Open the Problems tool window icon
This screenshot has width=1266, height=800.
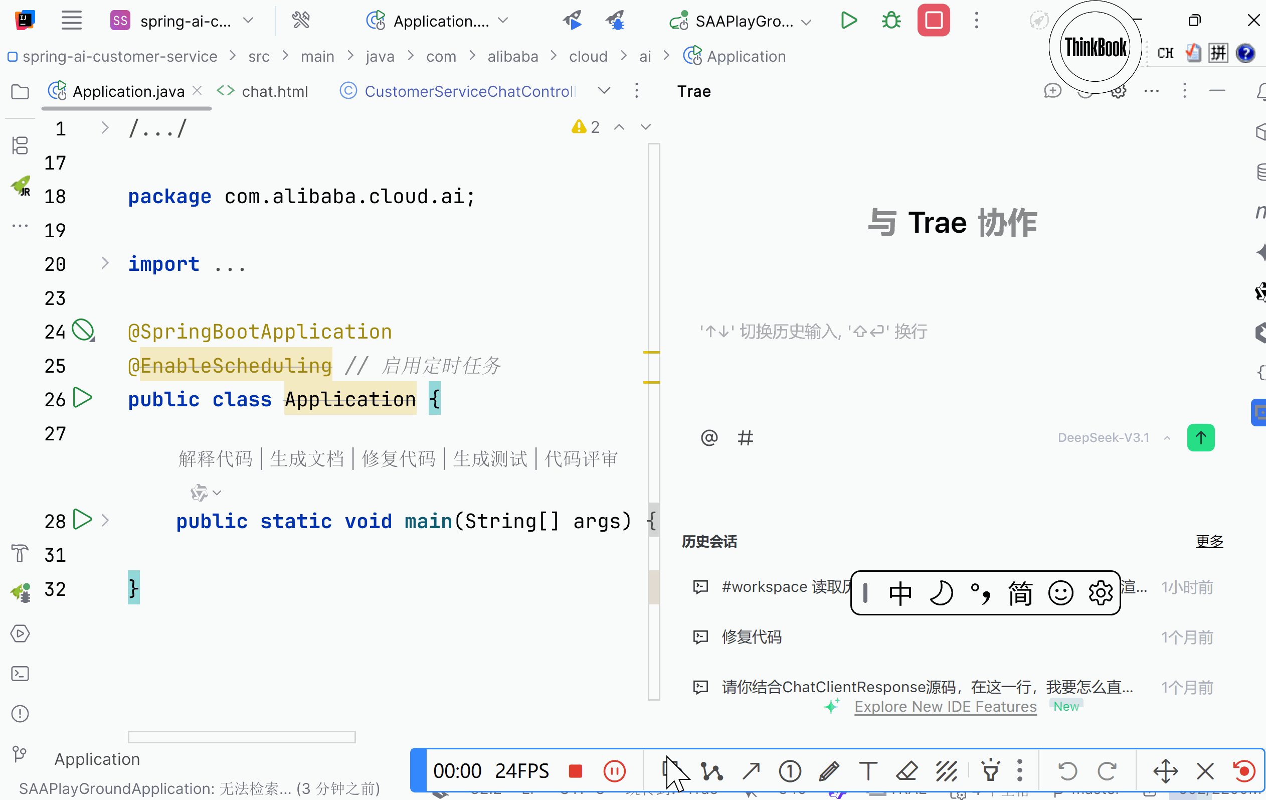click(20, 714)
